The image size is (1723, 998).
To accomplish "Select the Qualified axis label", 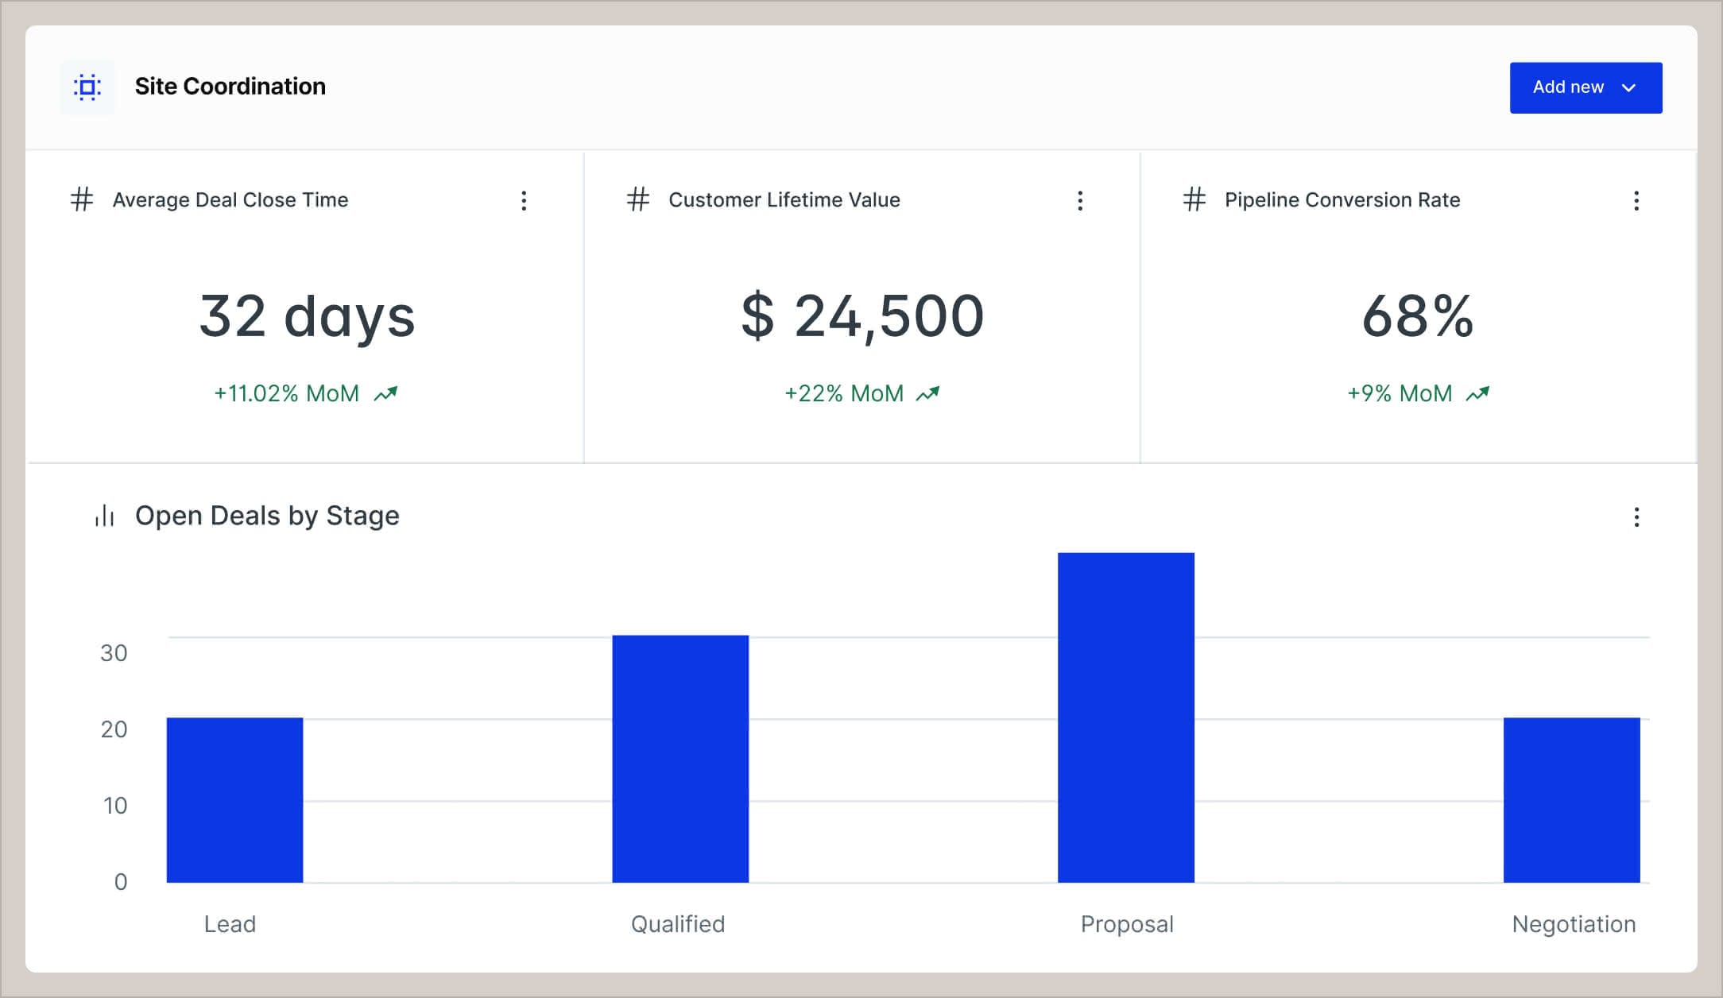I will coord(676,923).
